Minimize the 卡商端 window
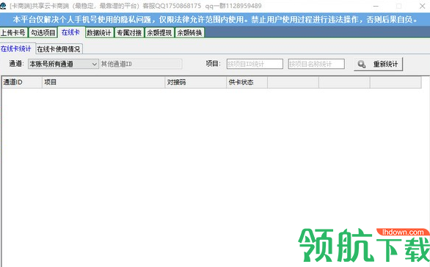The image size is (430, 267). click(x=376, y=6)
